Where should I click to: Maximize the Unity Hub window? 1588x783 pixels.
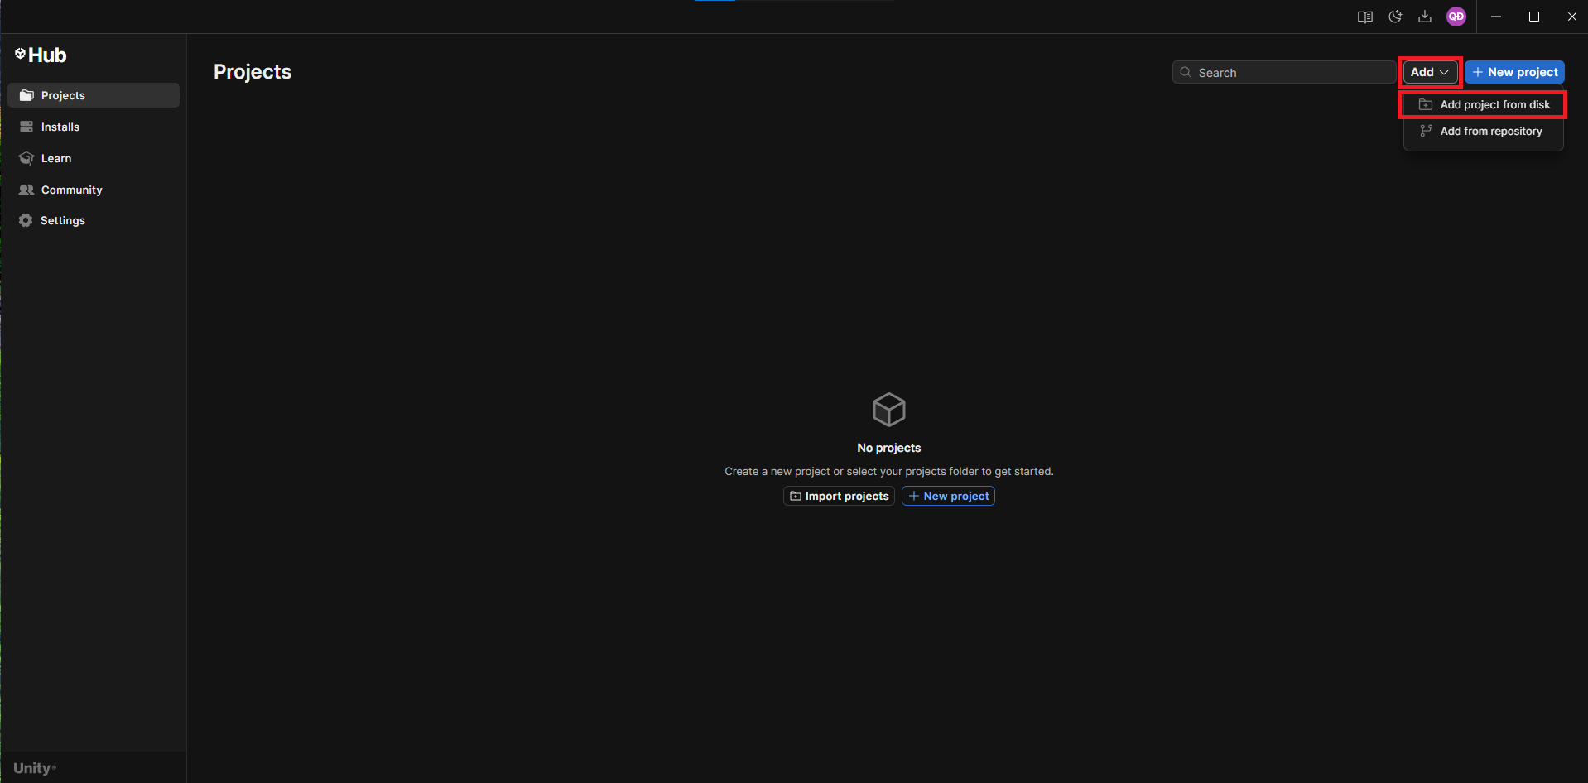pos(1533,17)
